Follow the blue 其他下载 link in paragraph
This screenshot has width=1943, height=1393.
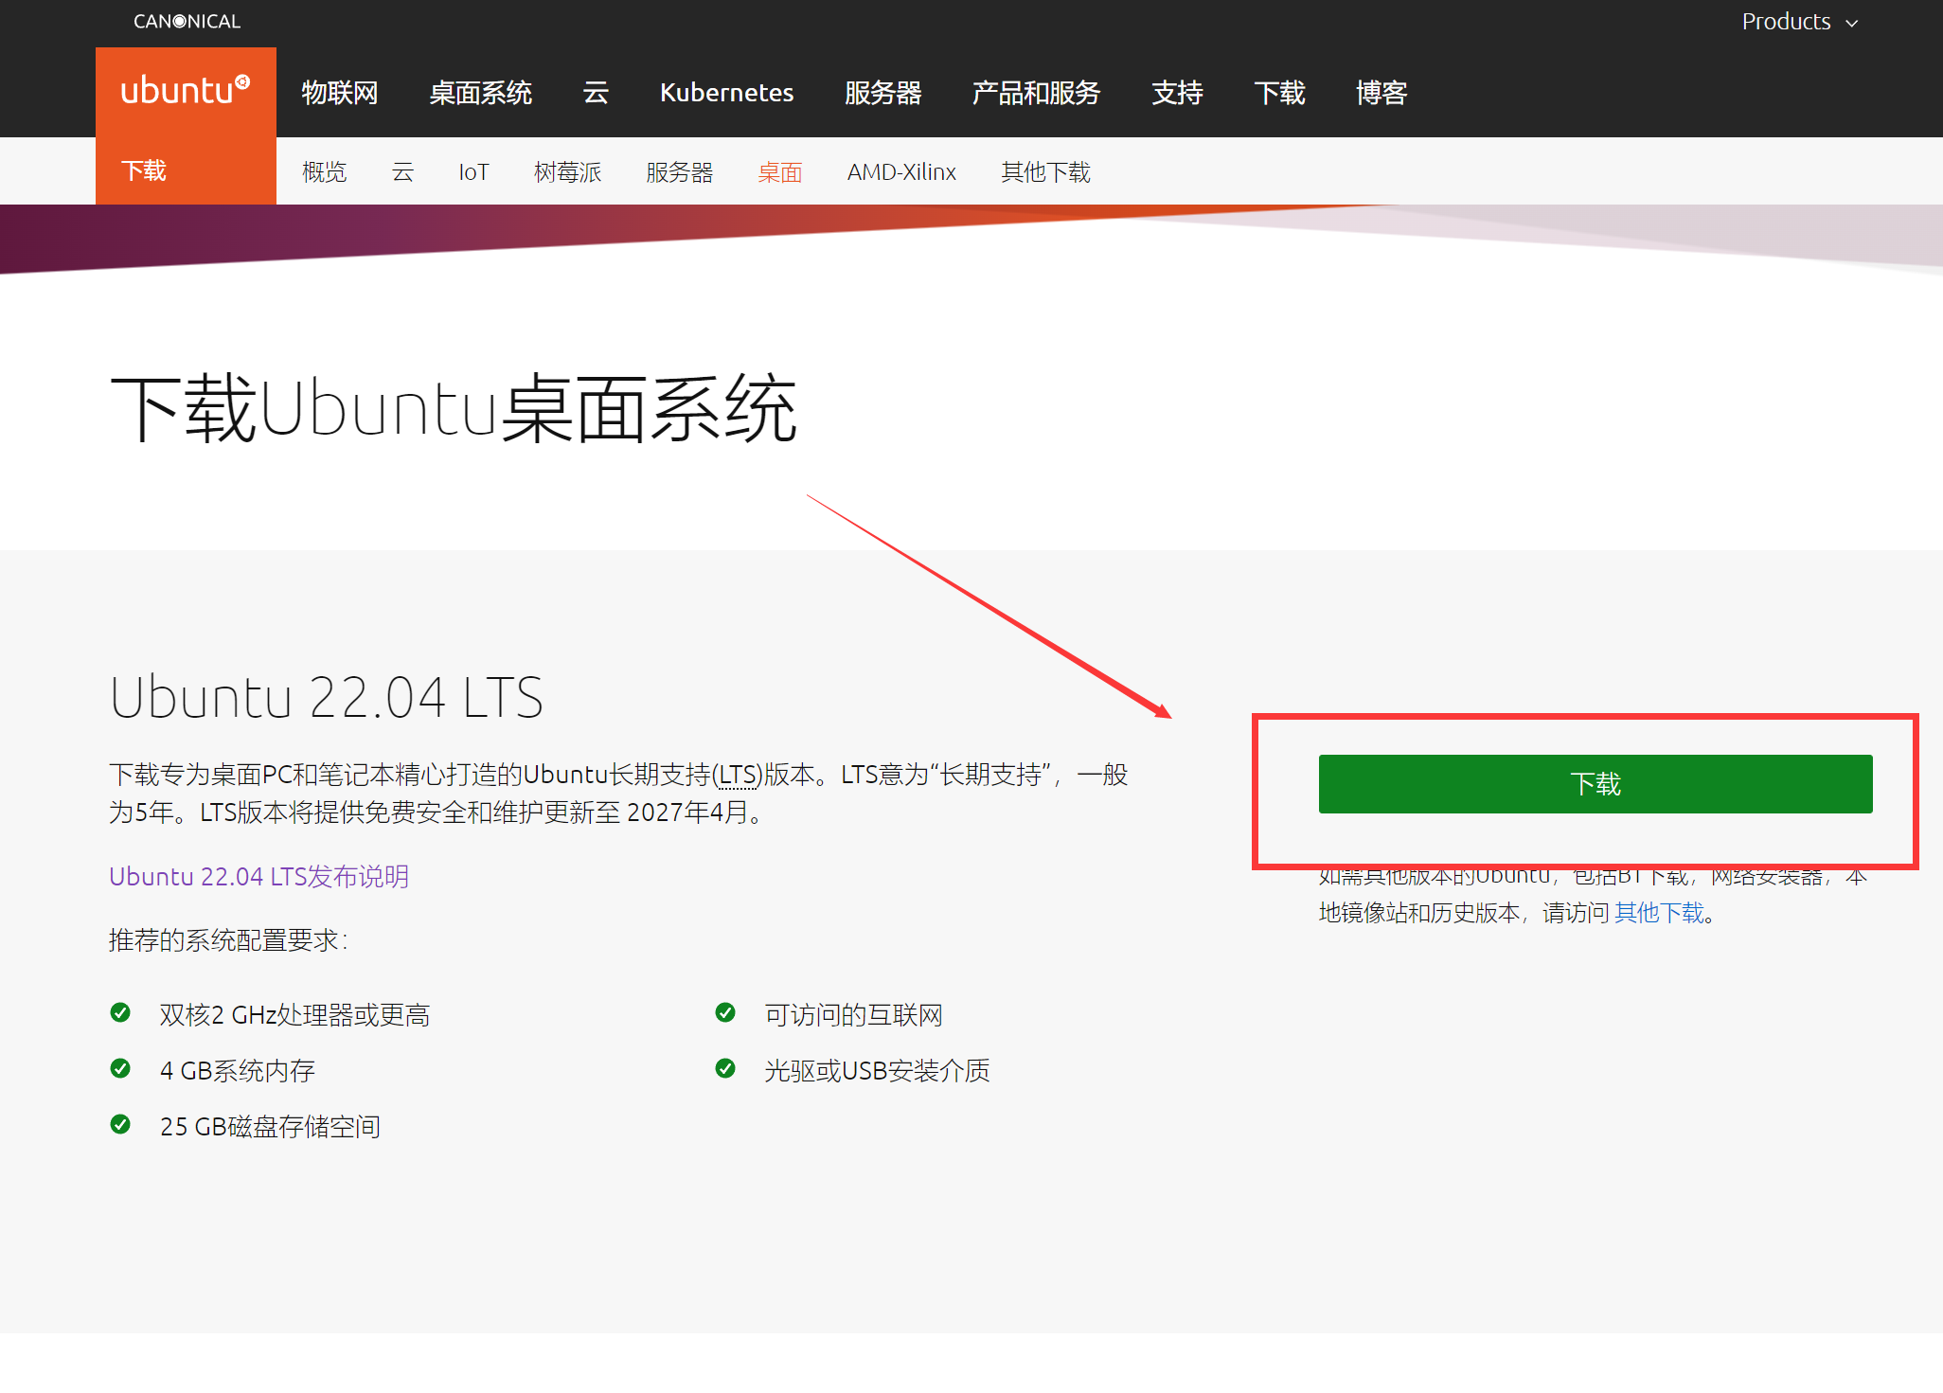(x=1659, y=913)
